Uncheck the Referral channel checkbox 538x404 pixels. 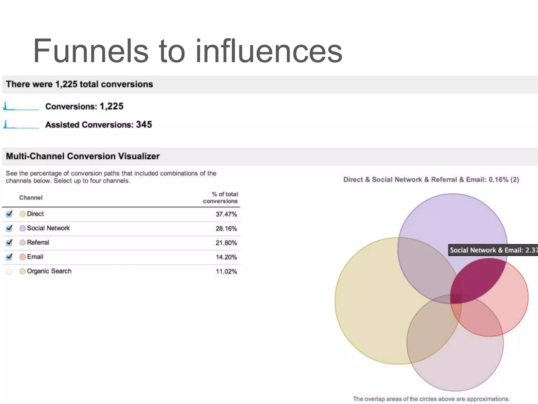point(9,242)
